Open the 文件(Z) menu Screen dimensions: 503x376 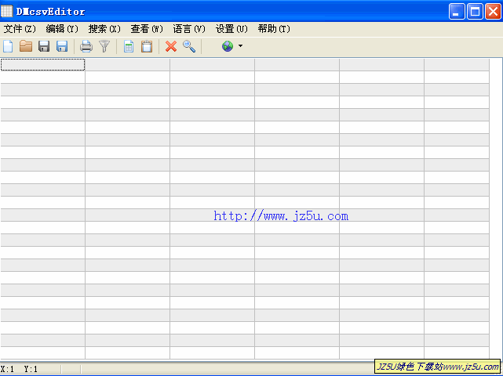click(x=20, y=29)
